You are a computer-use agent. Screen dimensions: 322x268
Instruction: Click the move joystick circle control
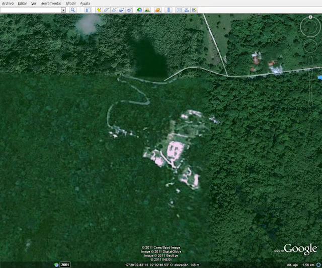310,46
